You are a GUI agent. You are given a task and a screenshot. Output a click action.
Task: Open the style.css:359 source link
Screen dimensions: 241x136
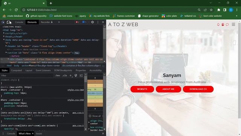tap(75, 100)
